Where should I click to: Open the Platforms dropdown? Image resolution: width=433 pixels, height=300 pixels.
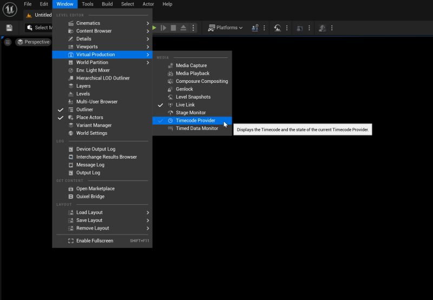pyautogui.click(x=225, y=28)
